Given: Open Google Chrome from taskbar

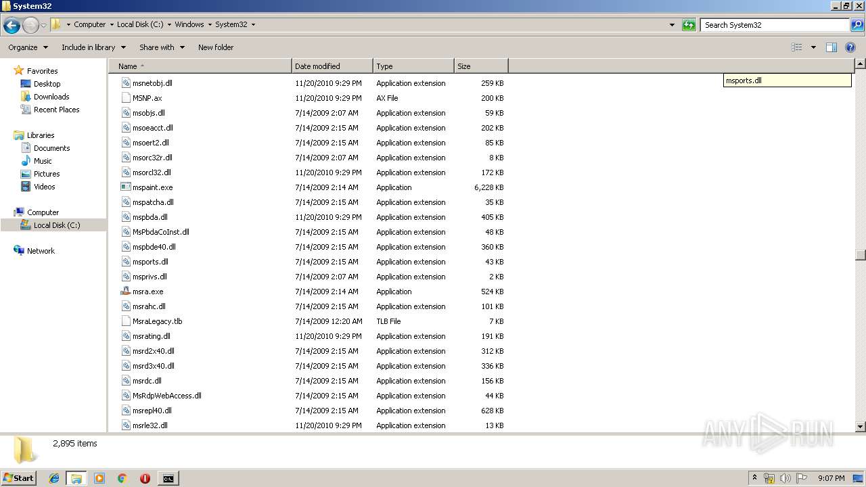Looking at the screenshot, I should point(122,478).
